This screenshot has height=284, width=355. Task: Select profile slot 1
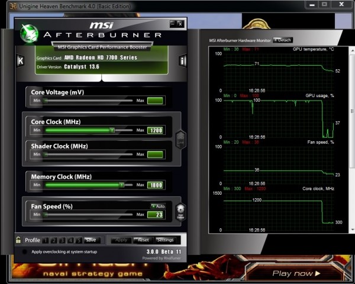pyautogui.click(x=46, y=240)
